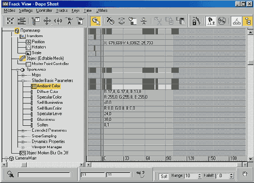The image size is (254, 183).
Task: Open the Controller menu
Action: [44, 11]
